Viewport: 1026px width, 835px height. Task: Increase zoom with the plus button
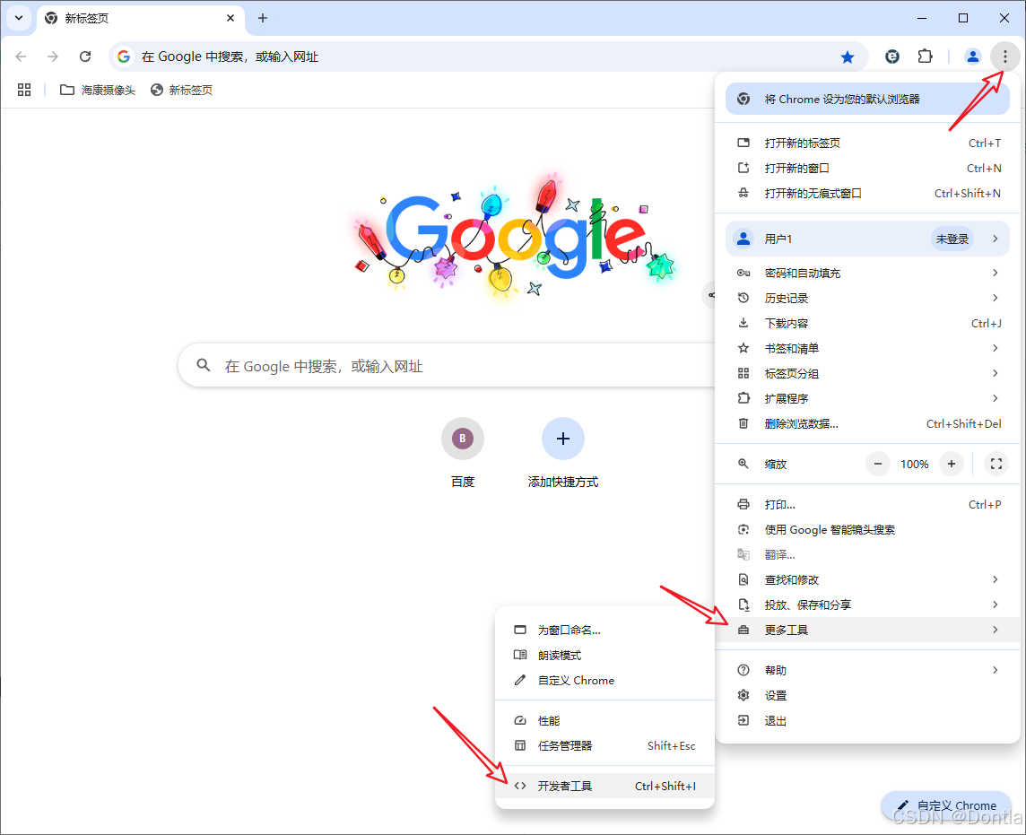tap(952, 464)
